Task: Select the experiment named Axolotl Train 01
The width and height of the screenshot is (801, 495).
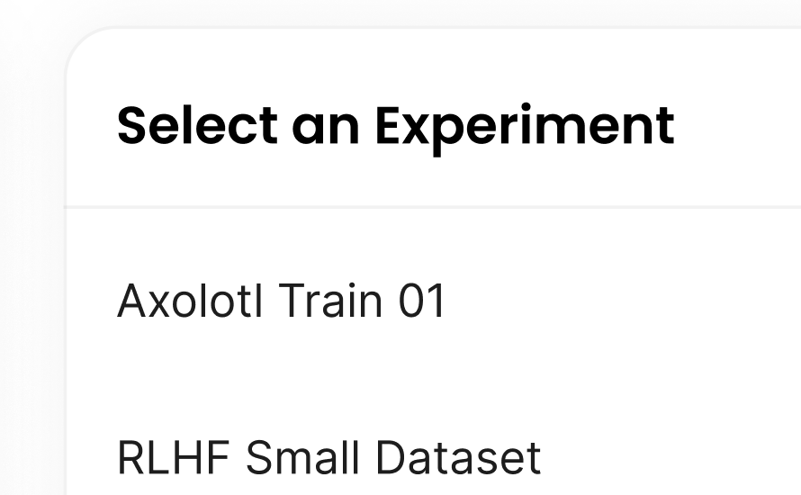Action: pos(282,301)
